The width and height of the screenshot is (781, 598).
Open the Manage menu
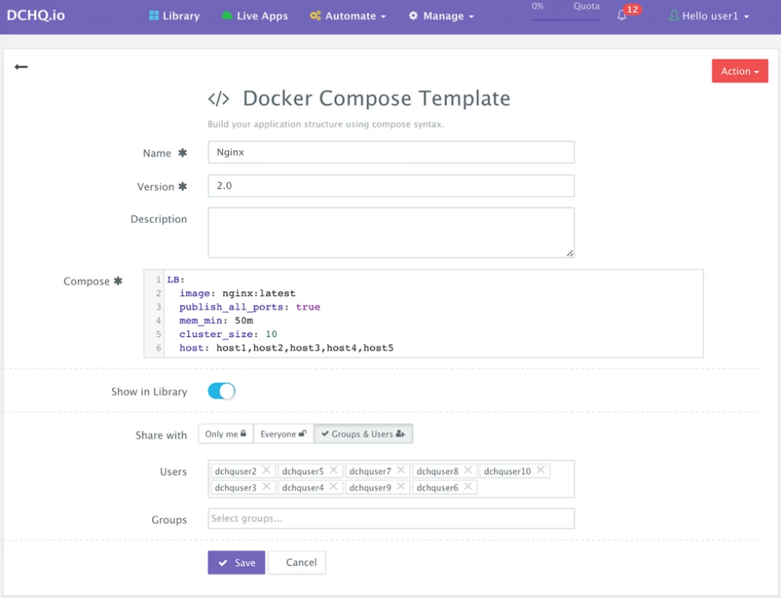442,16
